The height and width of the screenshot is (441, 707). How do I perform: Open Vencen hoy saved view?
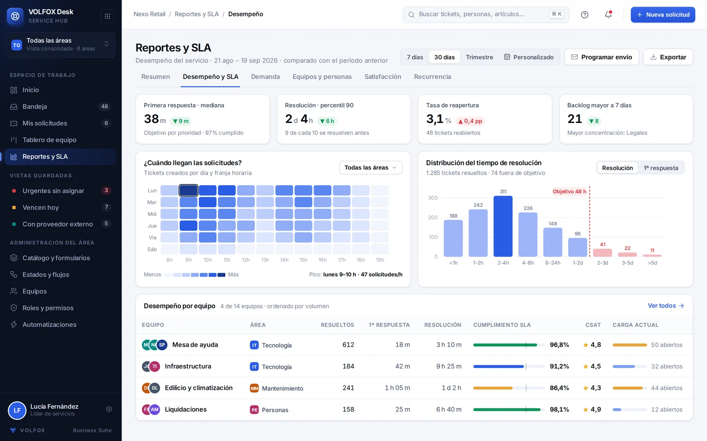pyautogui.click(x=61, y=208)
